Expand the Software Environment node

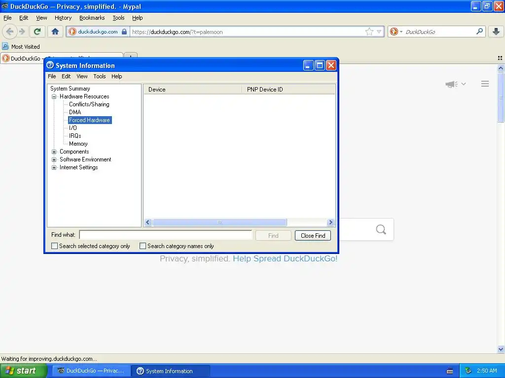(54, 159)
